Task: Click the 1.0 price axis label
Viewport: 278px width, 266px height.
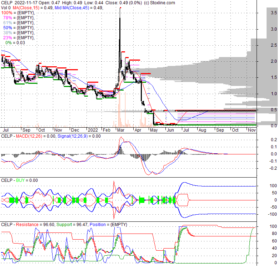Action: point(274,93)
